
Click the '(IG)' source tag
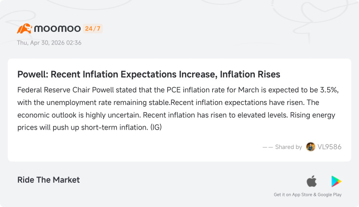pyautogui.click(x=156, y=127)
